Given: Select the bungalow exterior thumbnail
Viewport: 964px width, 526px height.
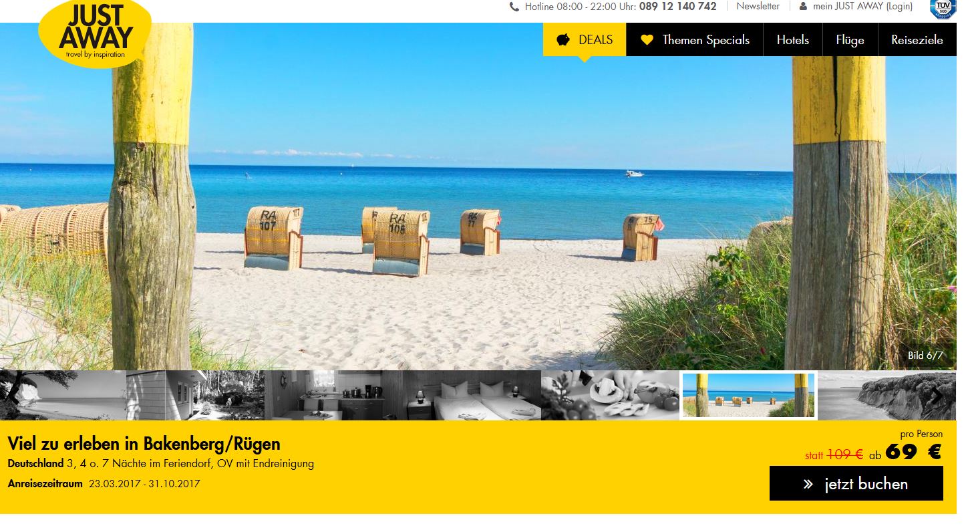Looking at the screenshot, I should point(196,396).
